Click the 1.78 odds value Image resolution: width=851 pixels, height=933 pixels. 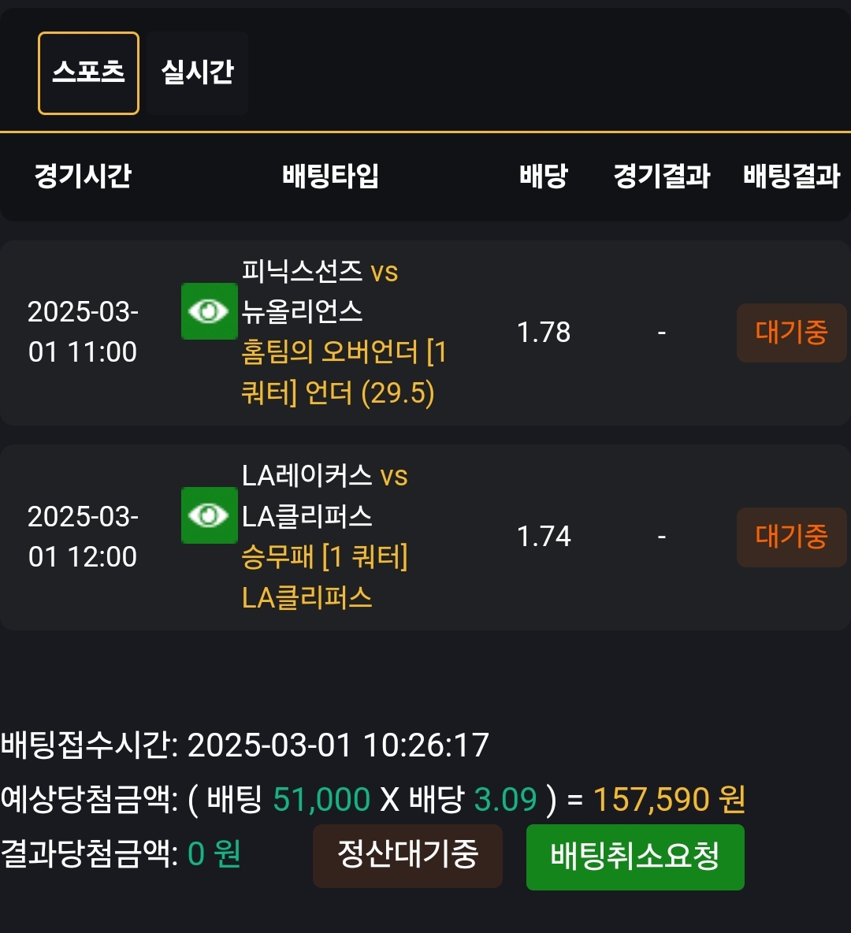[x=544, y=333]
